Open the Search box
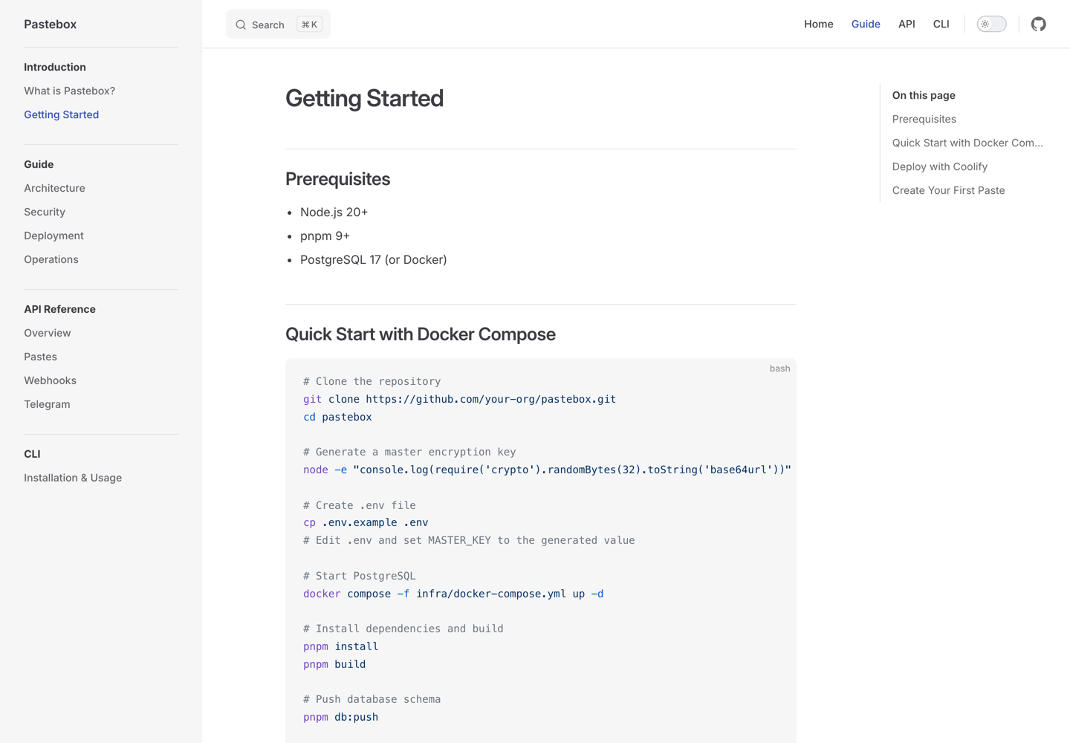 click(278, 25)
